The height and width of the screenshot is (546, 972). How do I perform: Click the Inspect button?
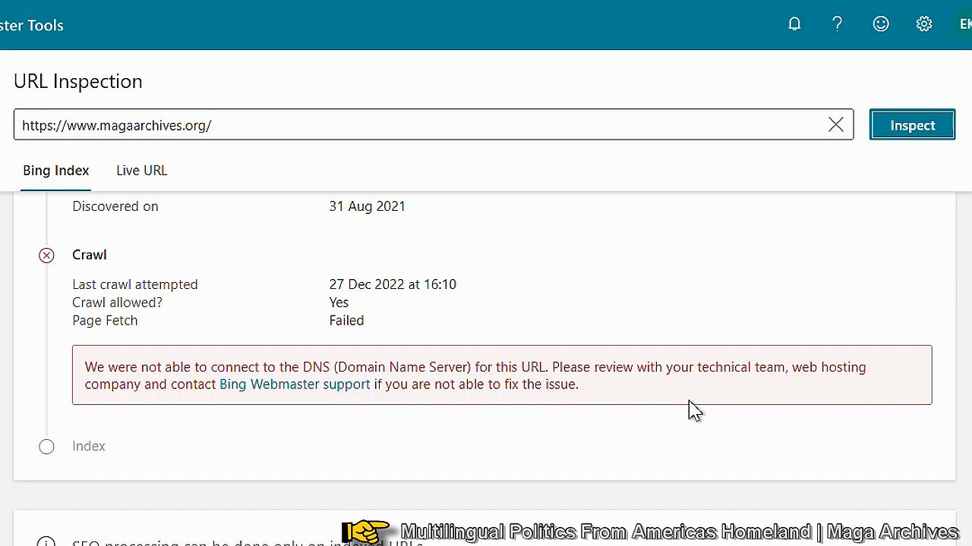click(x=912, y=125)
